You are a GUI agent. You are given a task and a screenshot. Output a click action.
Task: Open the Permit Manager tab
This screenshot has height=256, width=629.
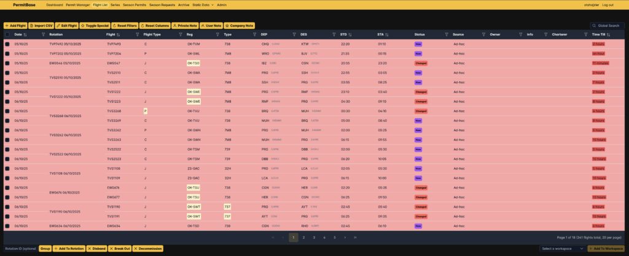(x=78, y=4)
